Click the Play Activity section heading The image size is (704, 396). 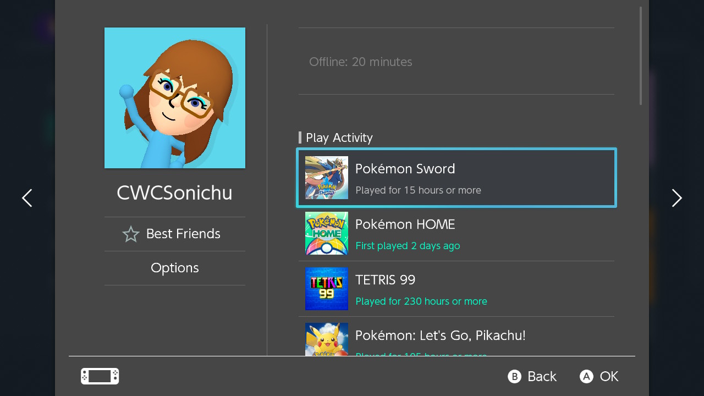(x=339, y=137)
